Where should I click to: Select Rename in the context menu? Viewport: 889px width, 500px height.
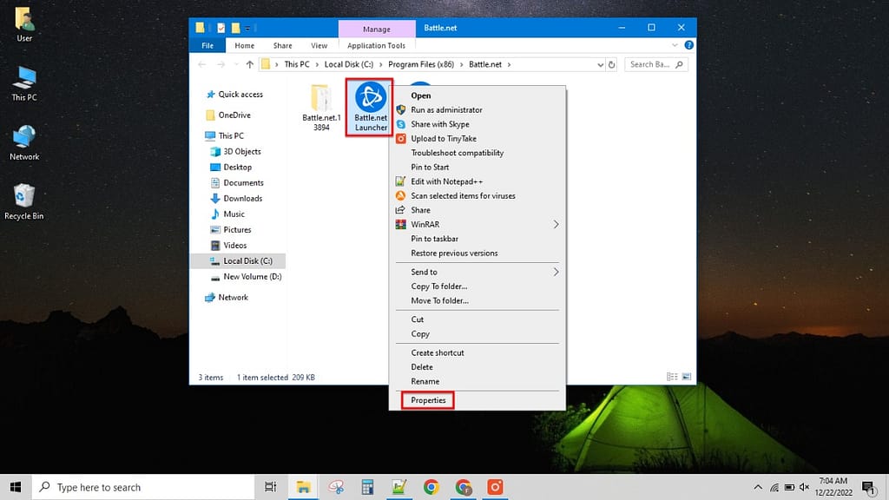425,382
